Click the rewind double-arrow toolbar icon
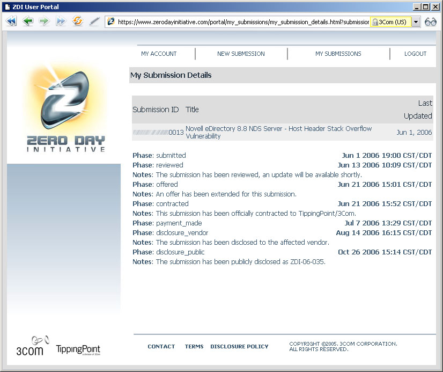 [11, 21]
